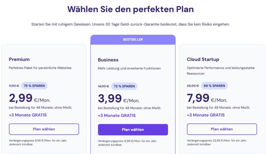Click the BESTSELLER banner
This screenshot has width=266, height=154.
[133, 40]
